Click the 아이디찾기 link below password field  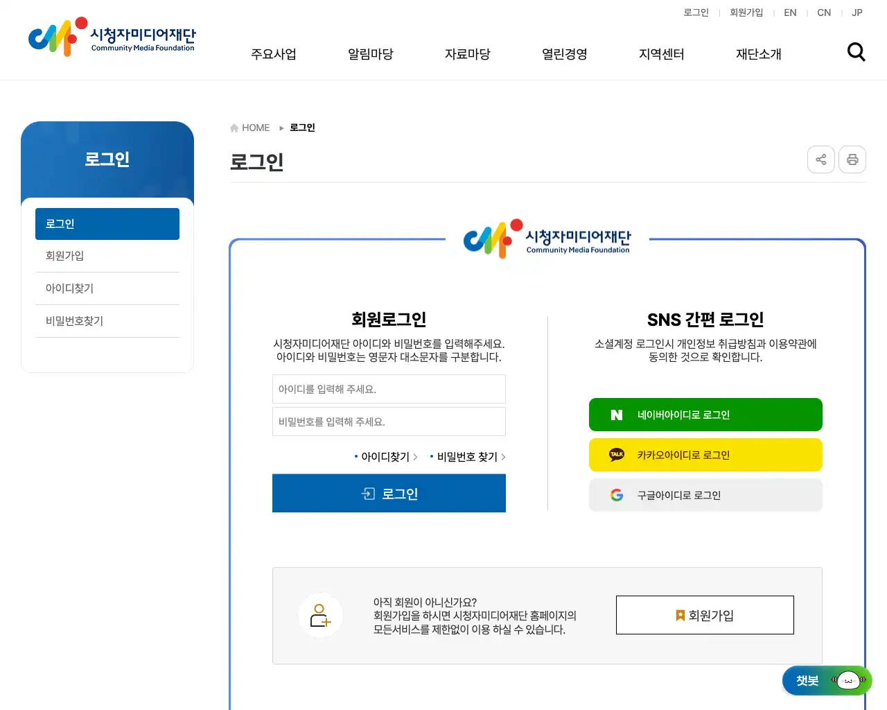(x=385, y=457)
